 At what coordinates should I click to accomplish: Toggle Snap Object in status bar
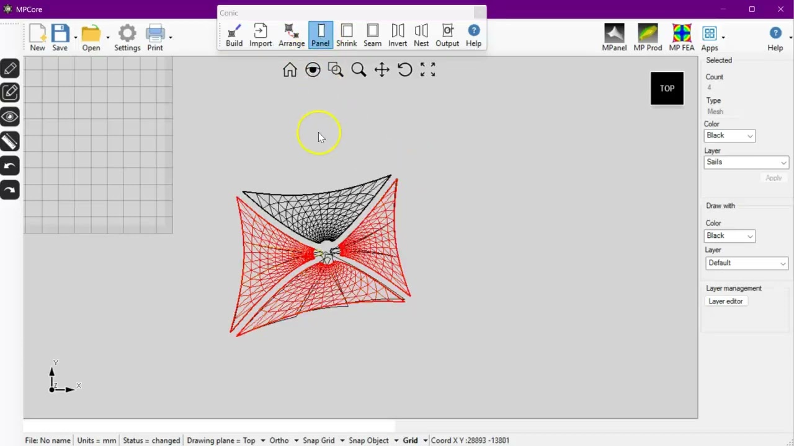coord(368,440)
